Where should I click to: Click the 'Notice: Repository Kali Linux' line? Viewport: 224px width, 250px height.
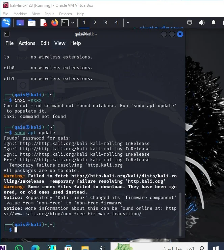point(90,200)
